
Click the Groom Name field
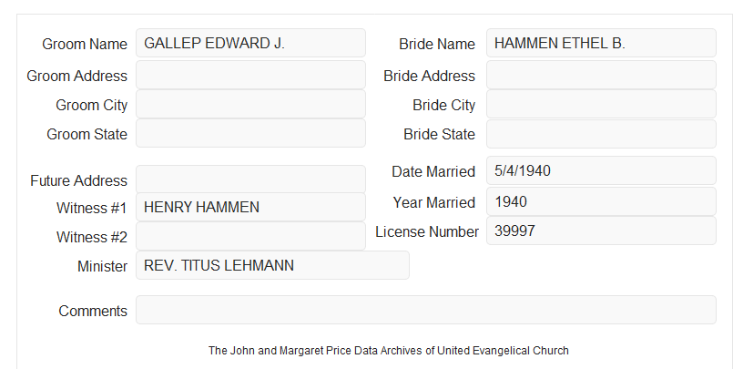(x=250, y=43)
